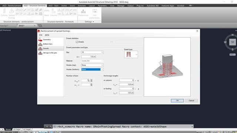
Task: Switch to Acrobat ribbon tab
Action: point(181,6)
